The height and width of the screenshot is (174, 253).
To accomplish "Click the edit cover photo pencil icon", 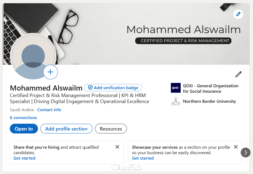I will 238,14.
